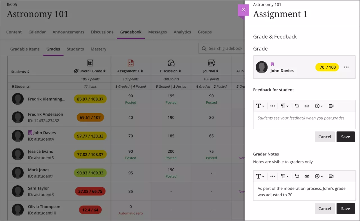
Task: Open the paragraph format dropdown in Grader Notes
Action: (x=284, y=176)
